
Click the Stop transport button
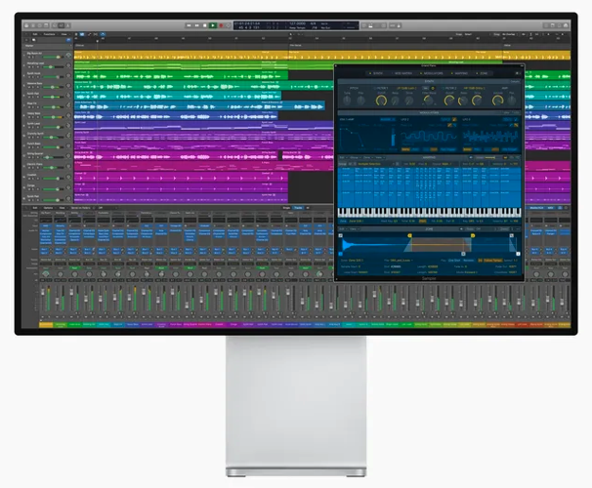[204, 25]
